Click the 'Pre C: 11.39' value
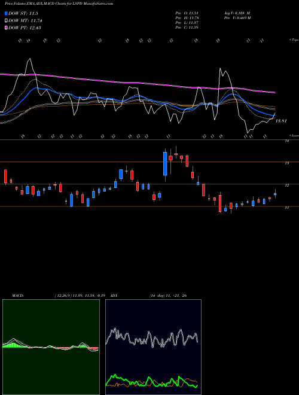299x395 pixels. 187,28
